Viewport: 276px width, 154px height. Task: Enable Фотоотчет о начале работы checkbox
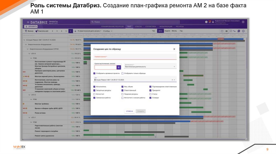122,98
